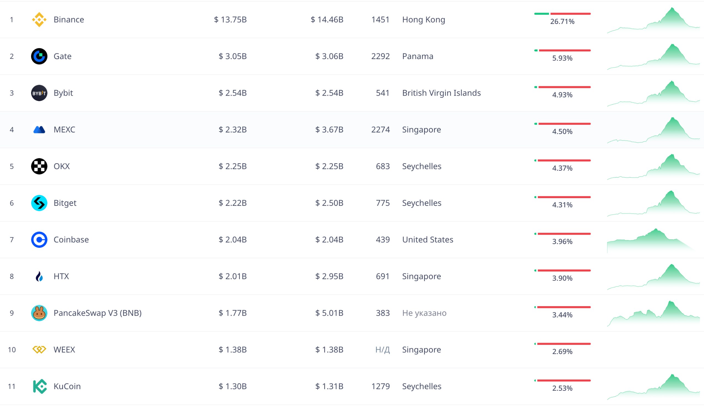Click the Coinbase logo icon
704x407 pixels.
point(39,240)
